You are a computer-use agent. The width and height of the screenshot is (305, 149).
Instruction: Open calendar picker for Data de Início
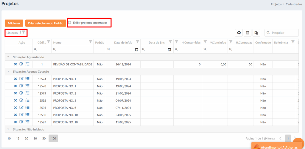[x=136, y=50]
